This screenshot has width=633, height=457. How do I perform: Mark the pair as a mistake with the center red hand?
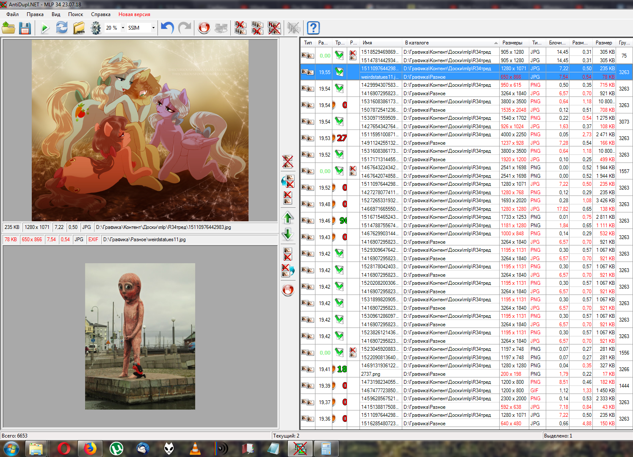pos(288,290)
